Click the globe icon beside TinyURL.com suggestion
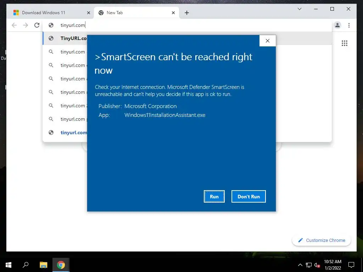 pyautogui.click(x=51, y=38)
